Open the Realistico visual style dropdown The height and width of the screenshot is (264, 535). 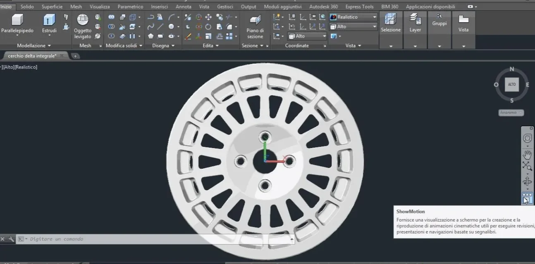[353, 17]
